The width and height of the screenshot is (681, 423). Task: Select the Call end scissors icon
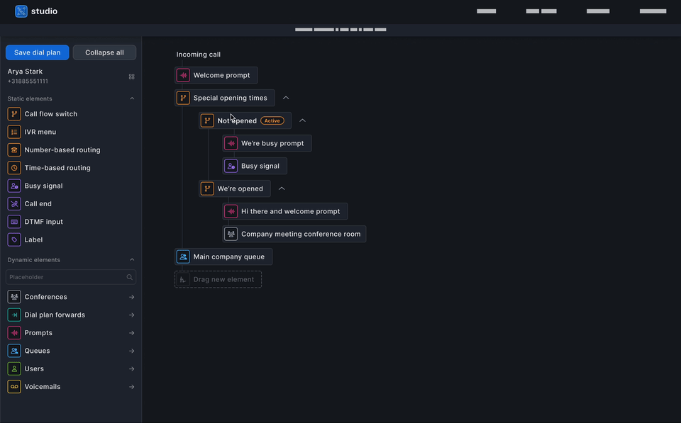pos(13,203)
